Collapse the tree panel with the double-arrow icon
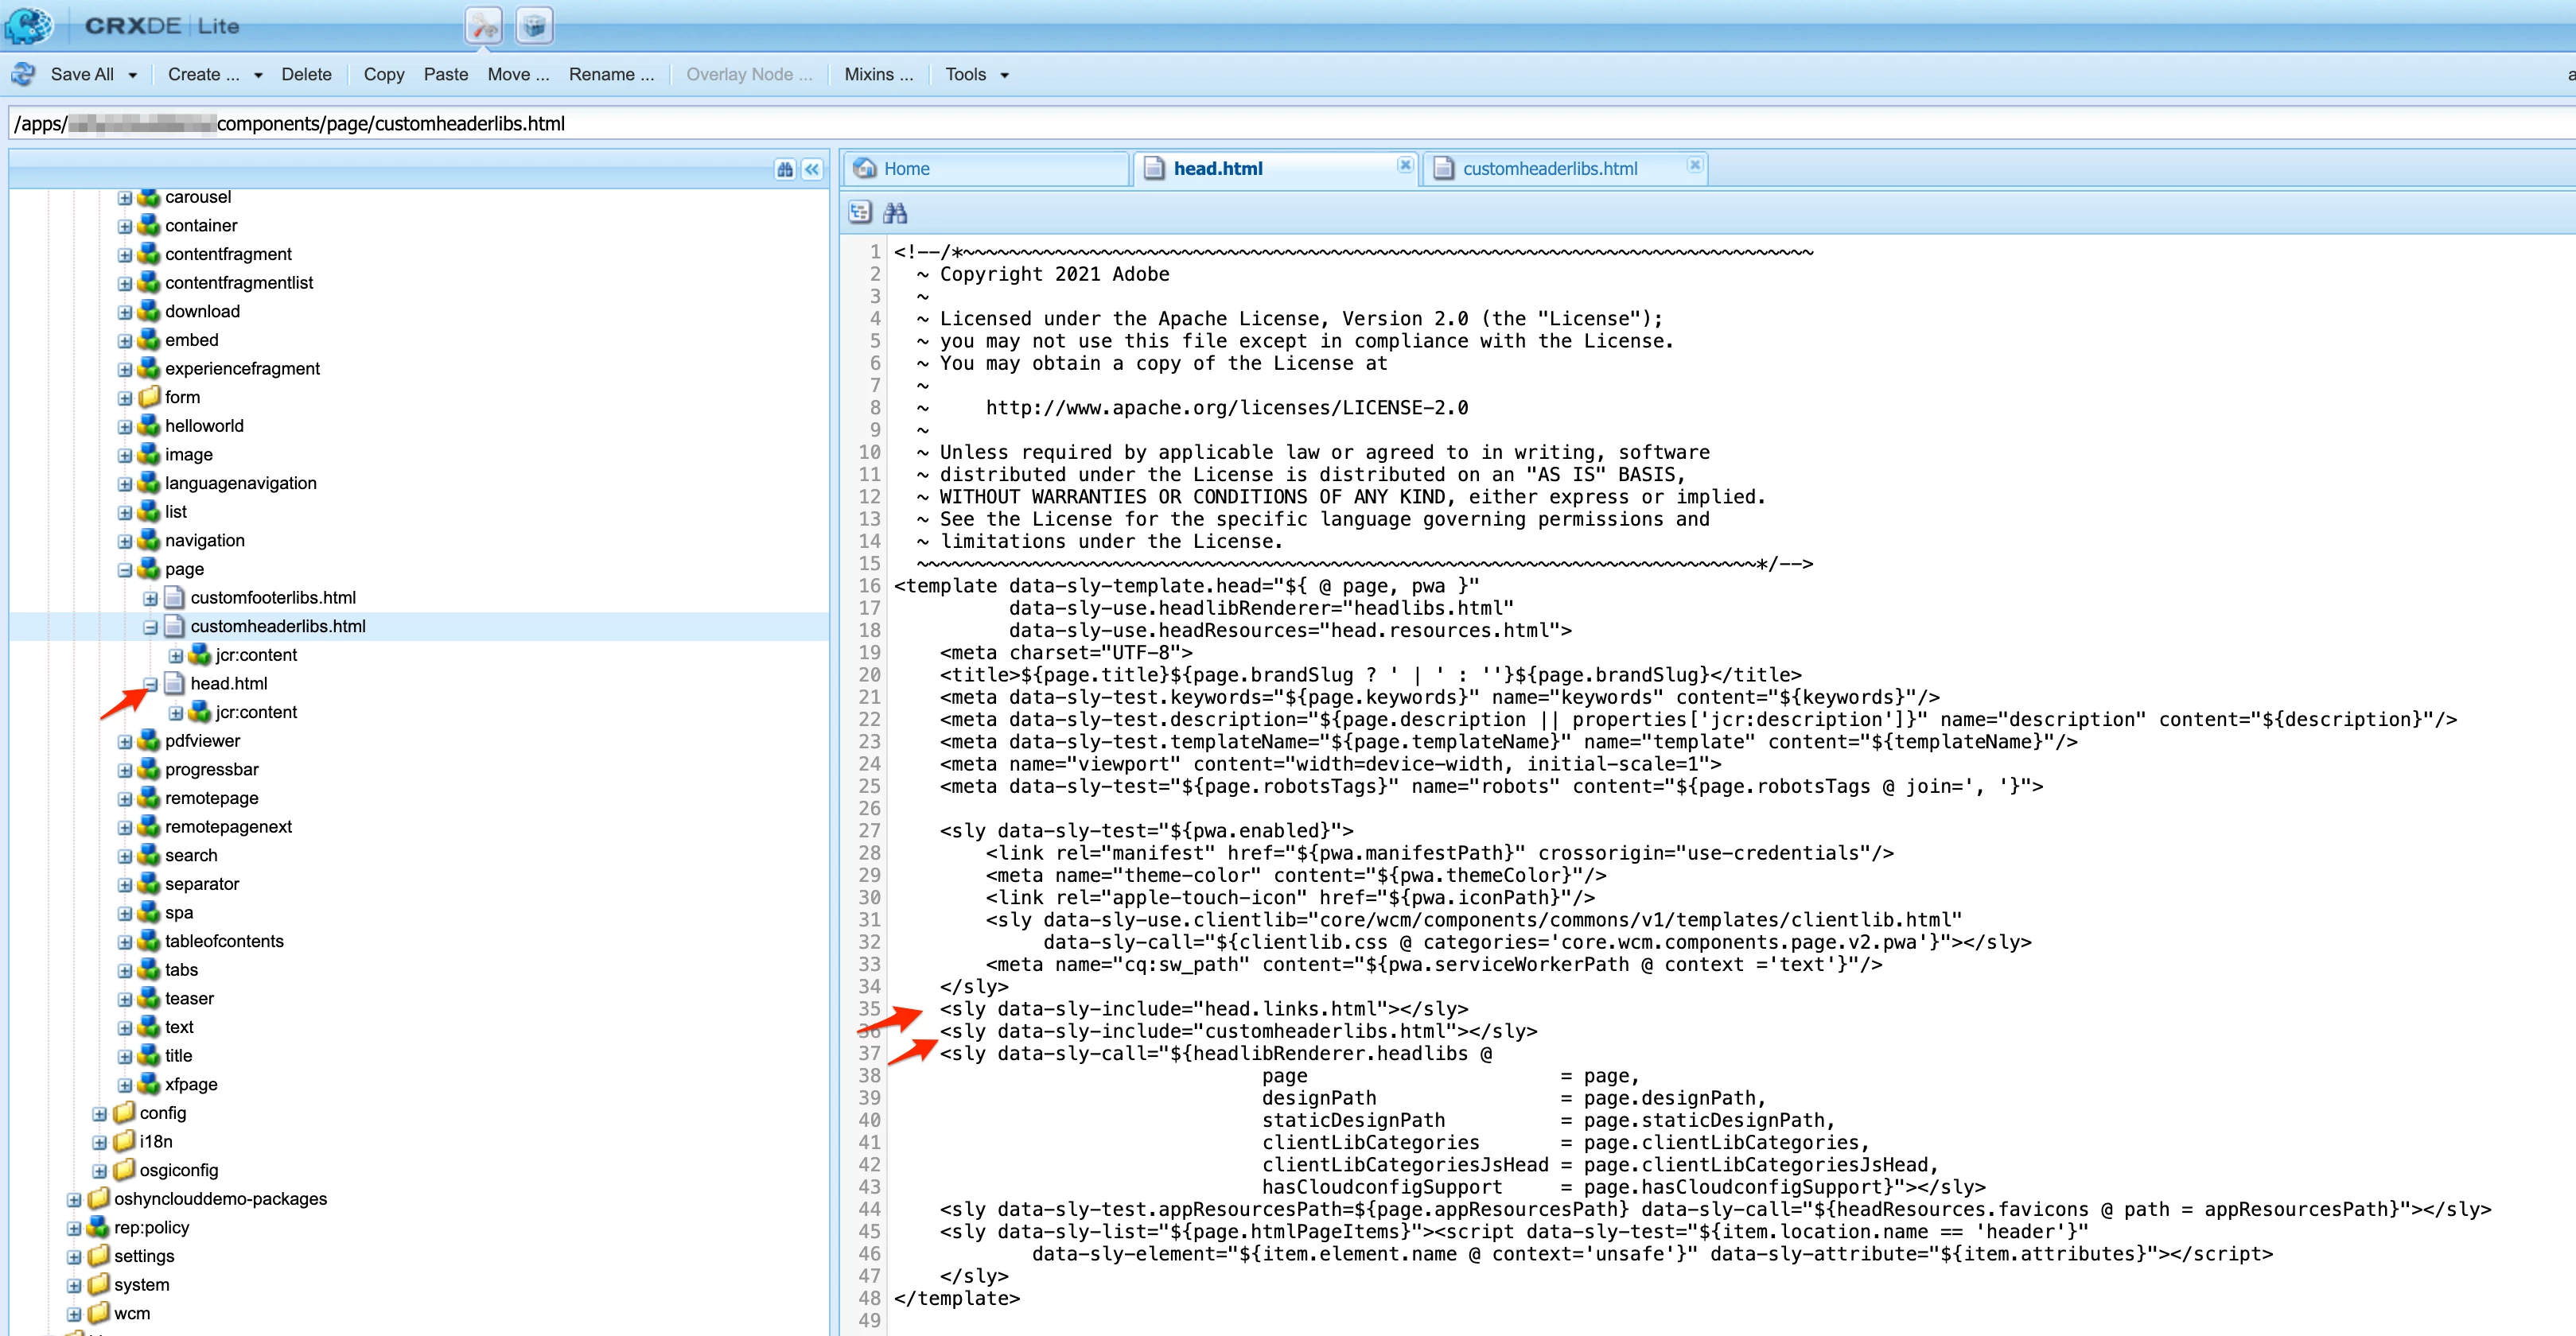 point(812,170)
